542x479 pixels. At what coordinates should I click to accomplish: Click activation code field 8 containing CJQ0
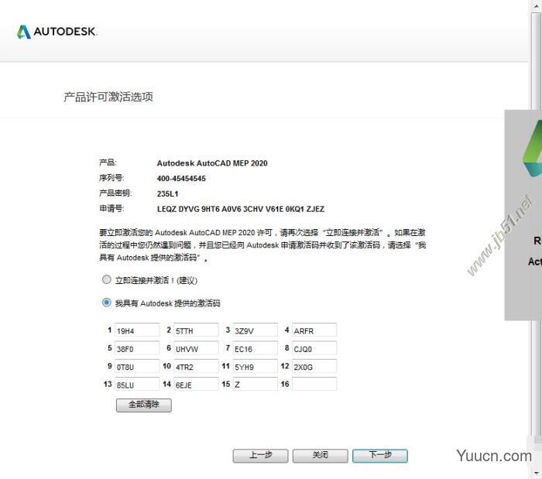click(314, 347)
